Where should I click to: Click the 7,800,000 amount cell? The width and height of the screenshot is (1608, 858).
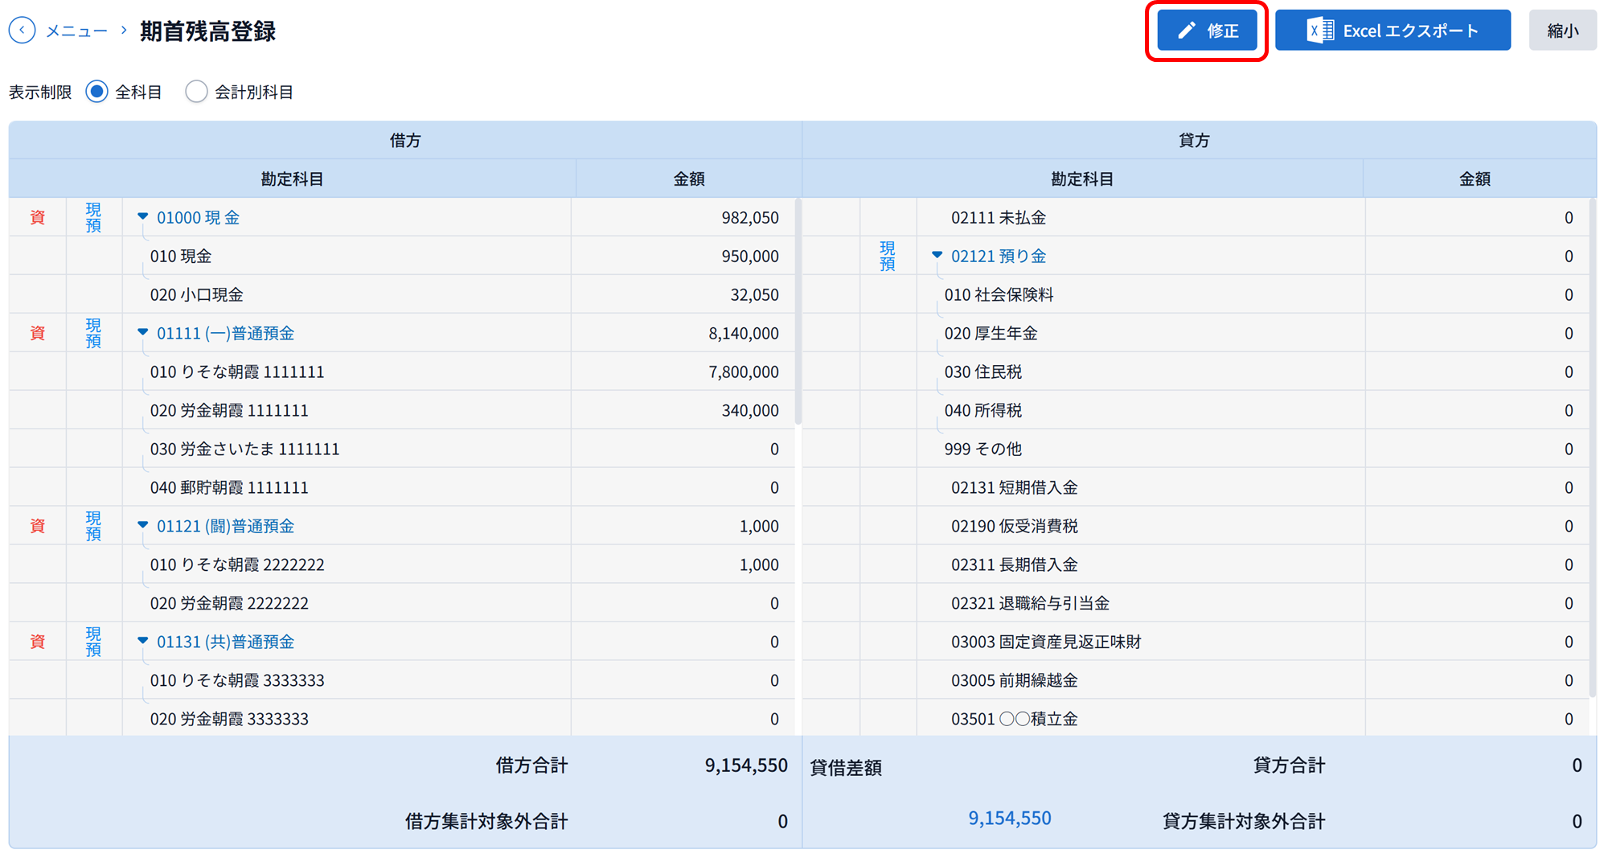point(683,372)
